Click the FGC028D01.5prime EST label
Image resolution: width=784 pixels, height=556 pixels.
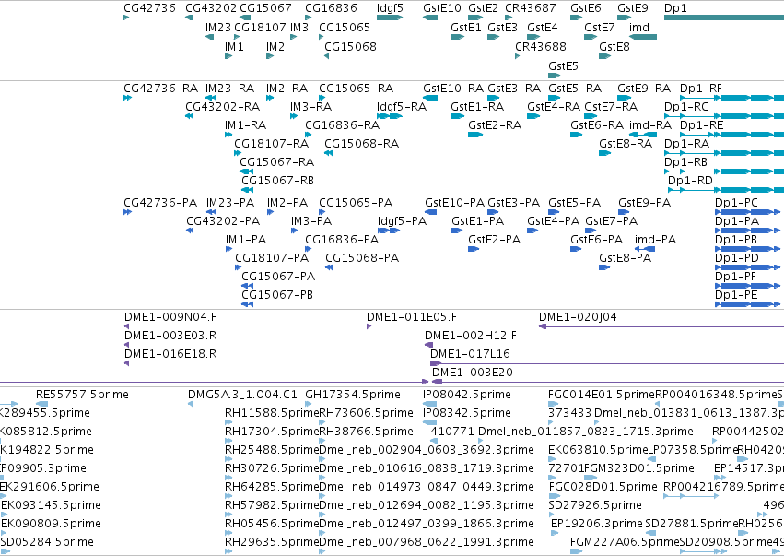pos(603,487)
